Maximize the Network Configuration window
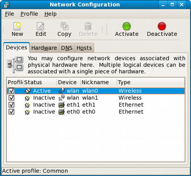 click(x=172, y=5)
